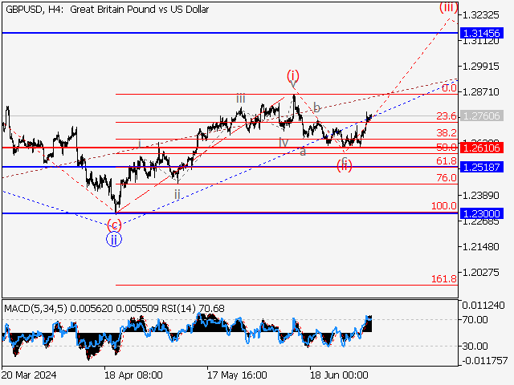
Task: Click the gray subwave ii label below the dip
Action: (x=177, y=194)
